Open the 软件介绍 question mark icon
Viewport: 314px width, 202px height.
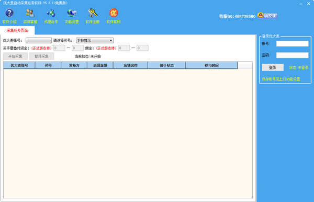9,13
